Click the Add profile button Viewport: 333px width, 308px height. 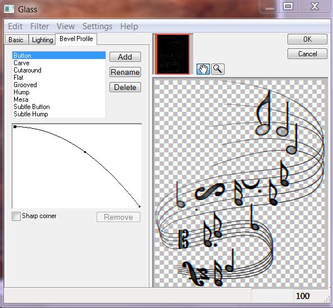point(125,57)
